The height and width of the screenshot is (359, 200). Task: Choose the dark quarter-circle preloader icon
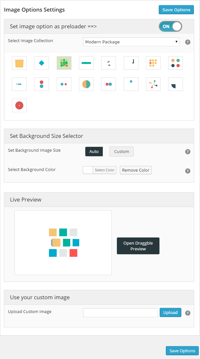(175, 84)
